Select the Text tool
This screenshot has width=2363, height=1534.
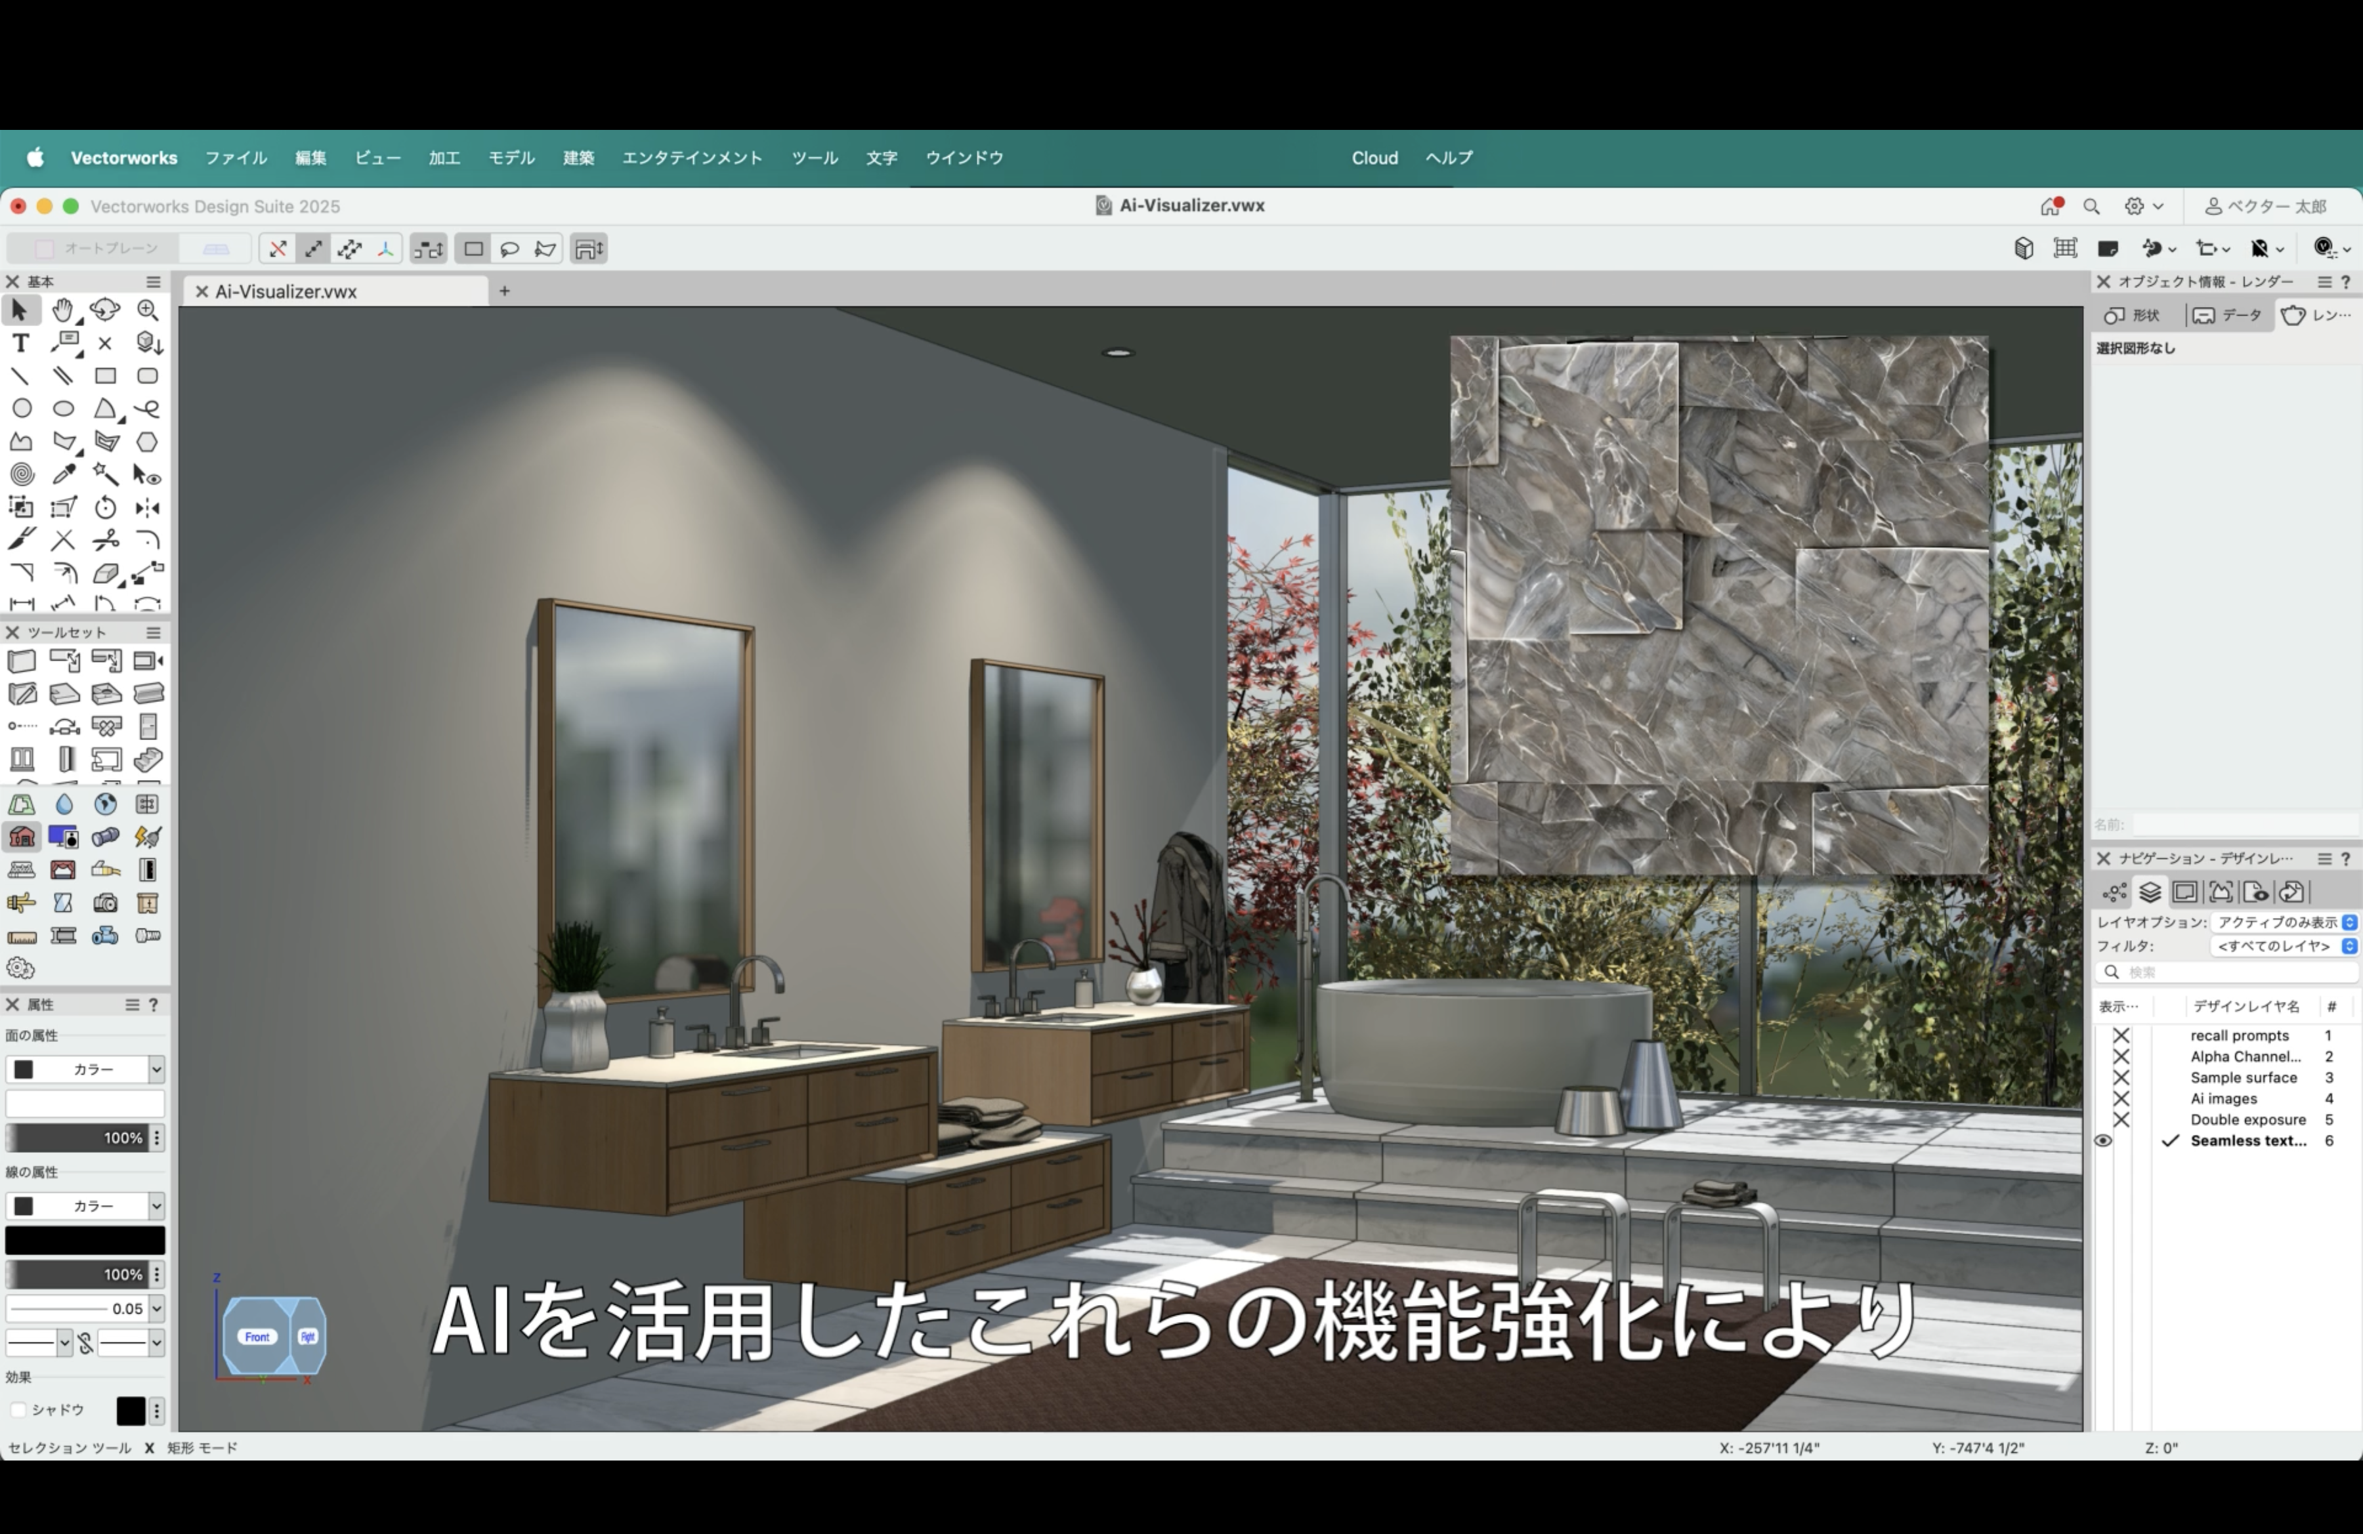coord(20,342)
